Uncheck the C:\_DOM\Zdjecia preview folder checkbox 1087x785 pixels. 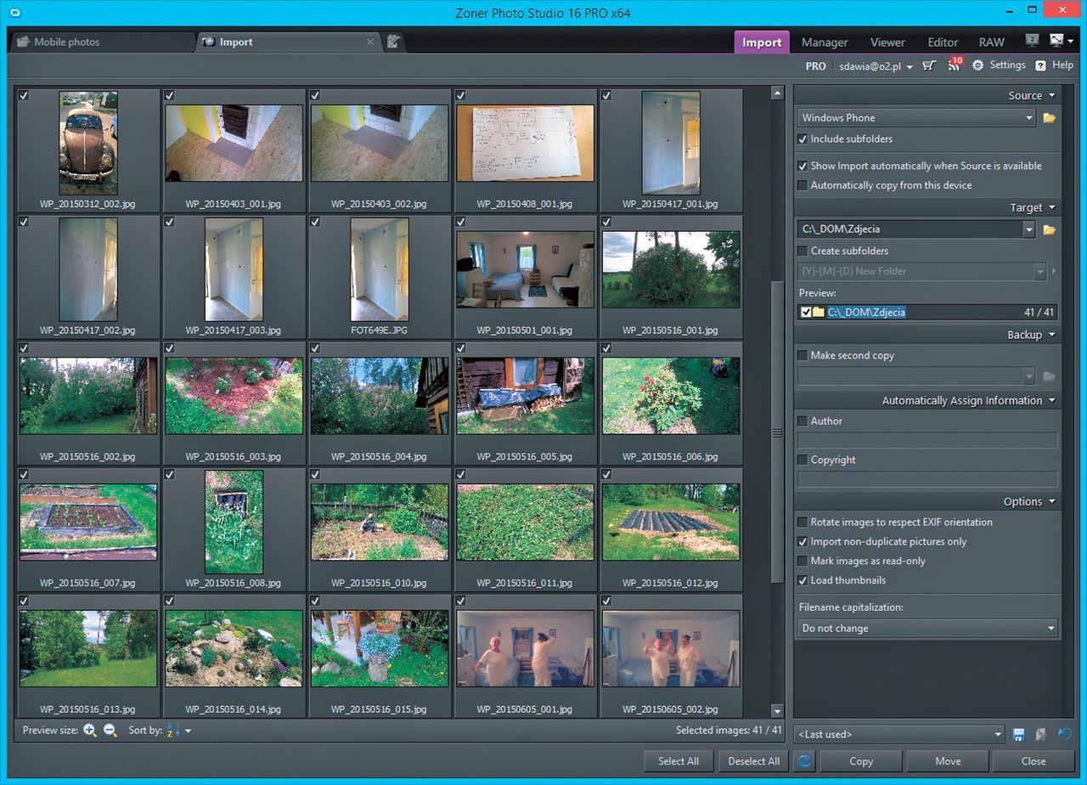coord(806,313)
